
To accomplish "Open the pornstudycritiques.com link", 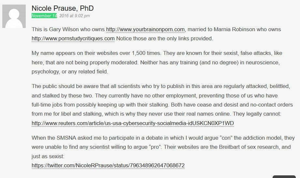I will pos(73,38).
